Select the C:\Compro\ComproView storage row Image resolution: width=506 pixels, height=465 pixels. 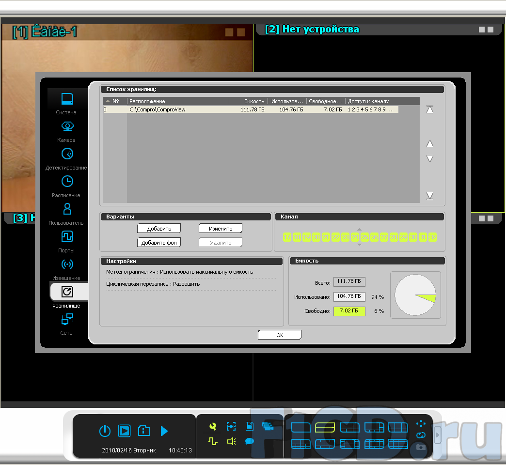(x=251, y=109)
